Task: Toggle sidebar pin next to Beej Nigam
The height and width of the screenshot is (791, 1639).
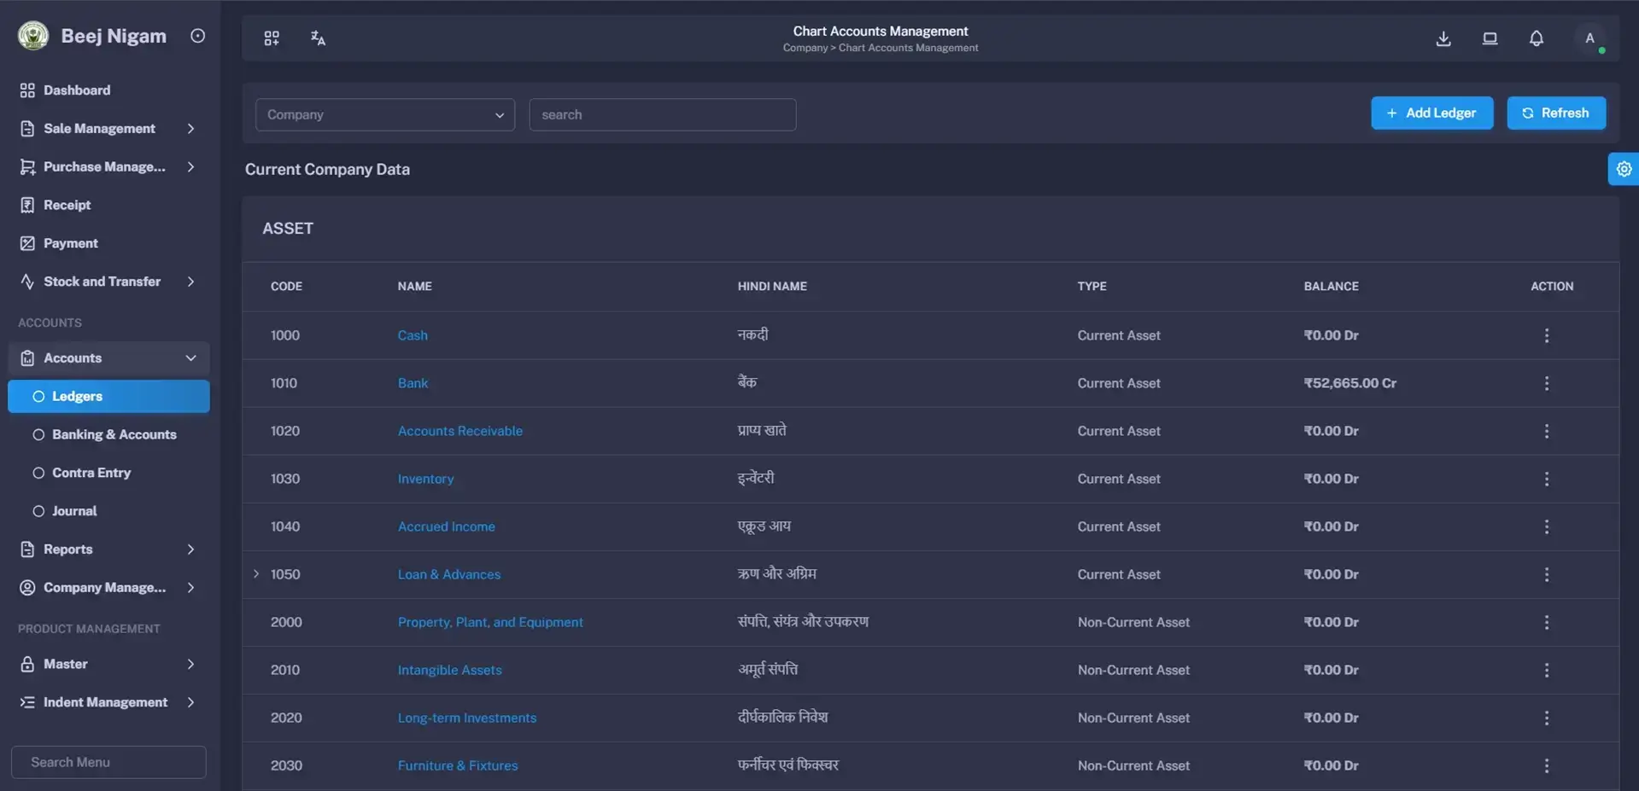Action: (x=197, y=36)
